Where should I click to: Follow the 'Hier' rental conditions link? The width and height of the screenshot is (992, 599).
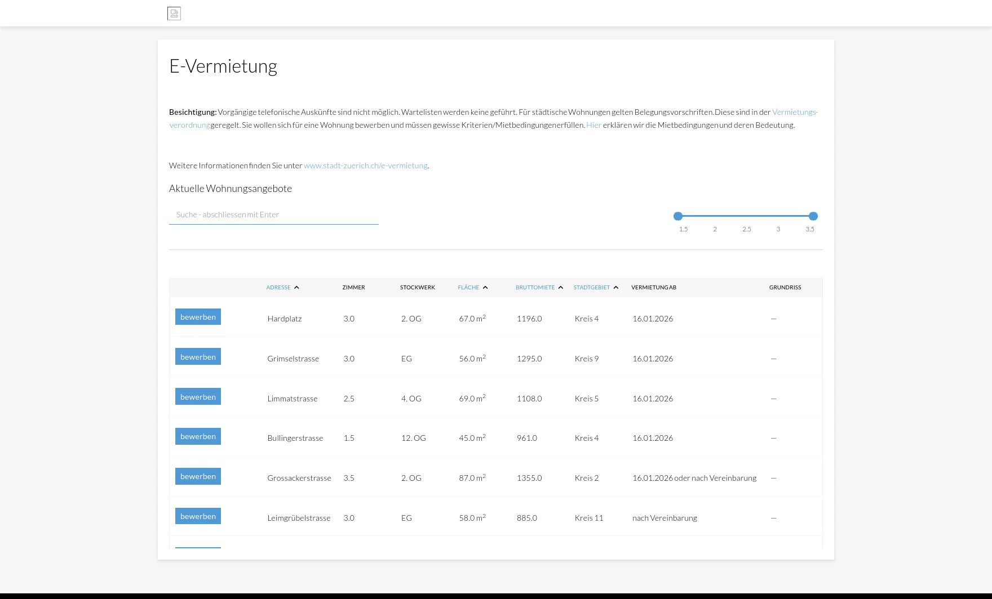[x=594, y=125]
